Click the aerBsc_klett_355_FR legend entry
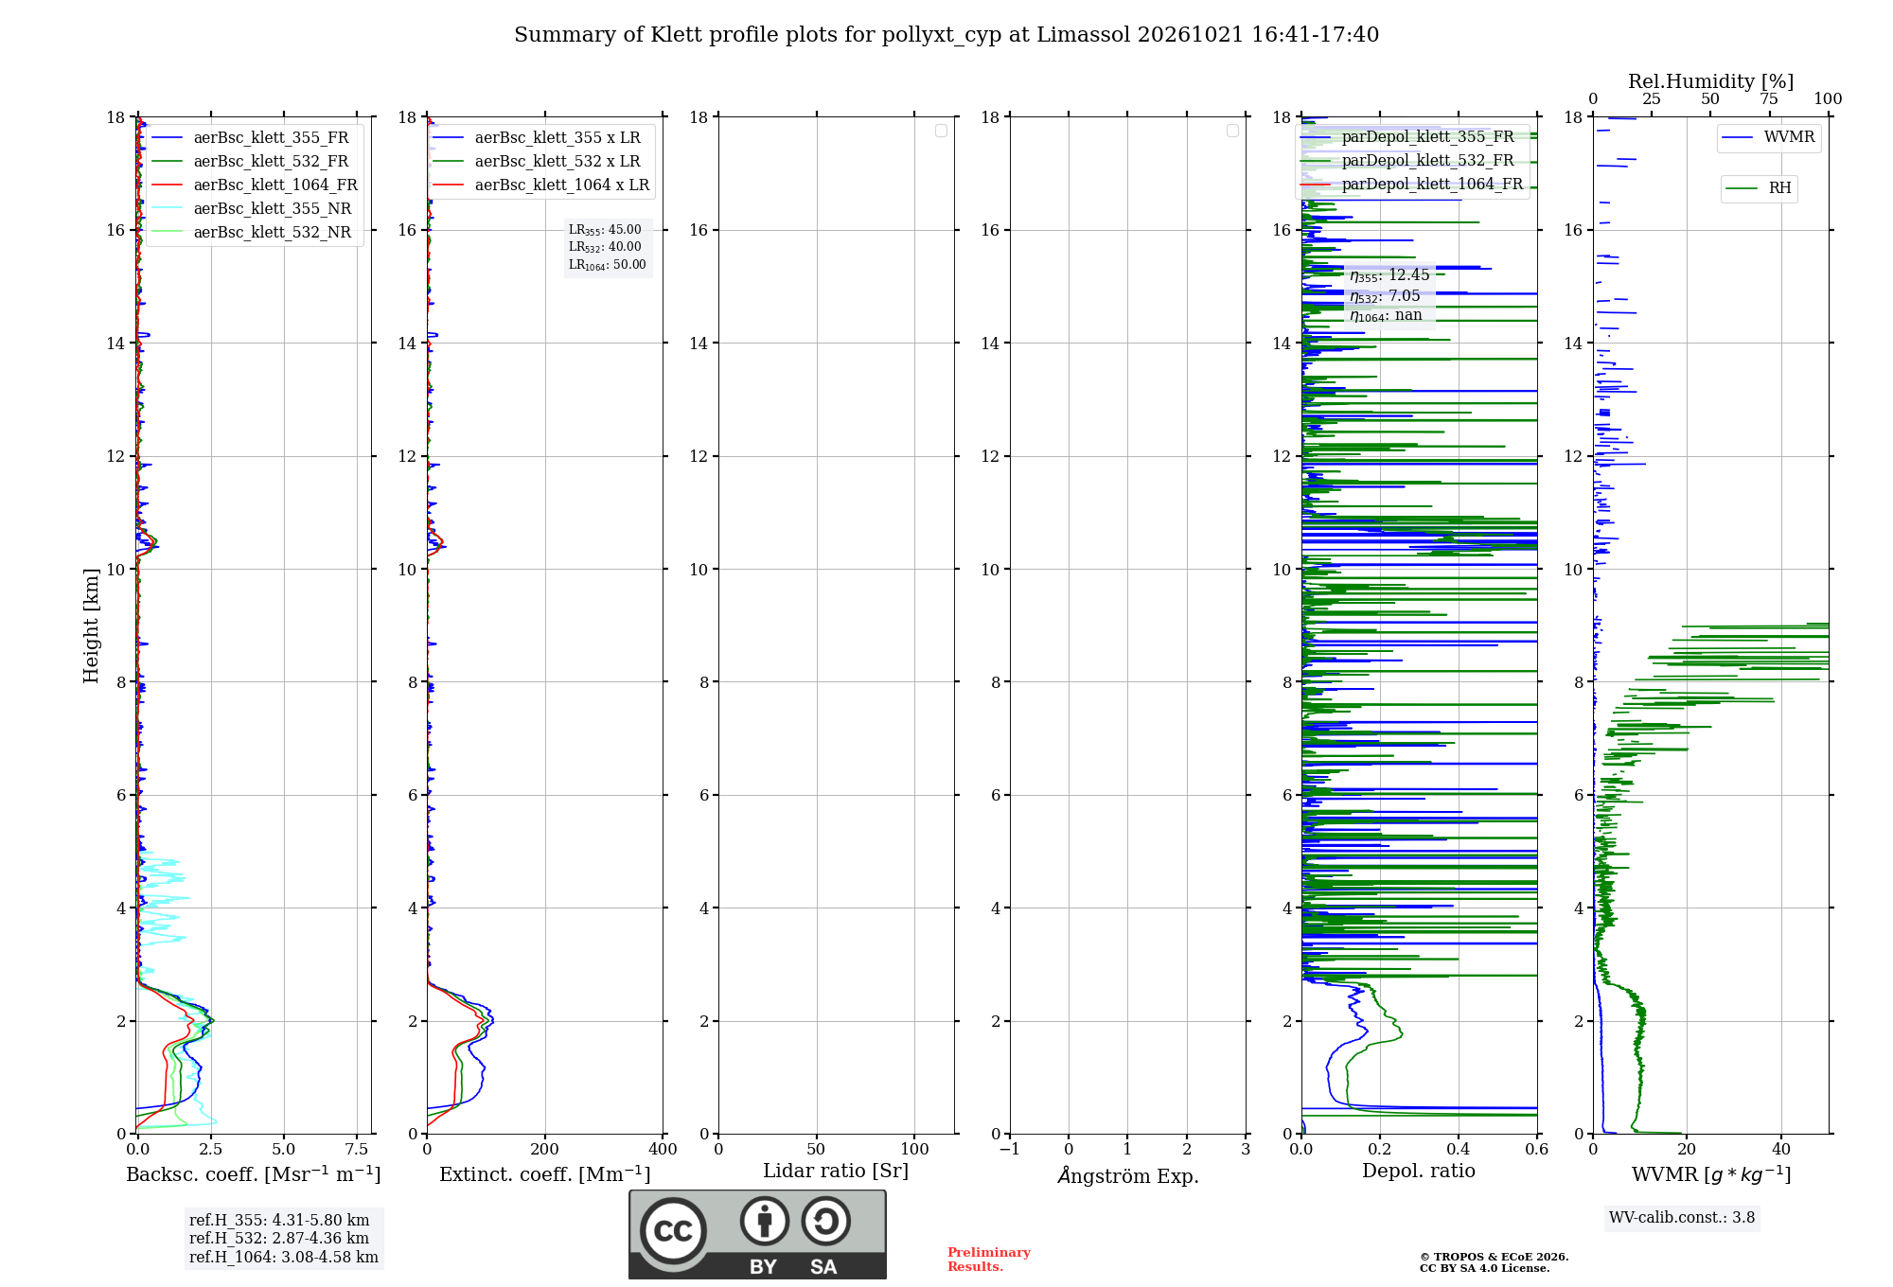This screenshot has height=1287, width=1893. tap(251, 137)
